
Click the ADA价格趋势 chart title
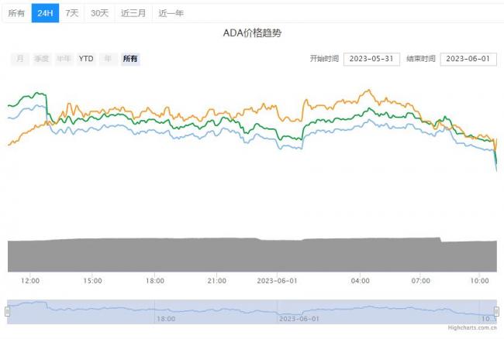click(x=252, y=35)
